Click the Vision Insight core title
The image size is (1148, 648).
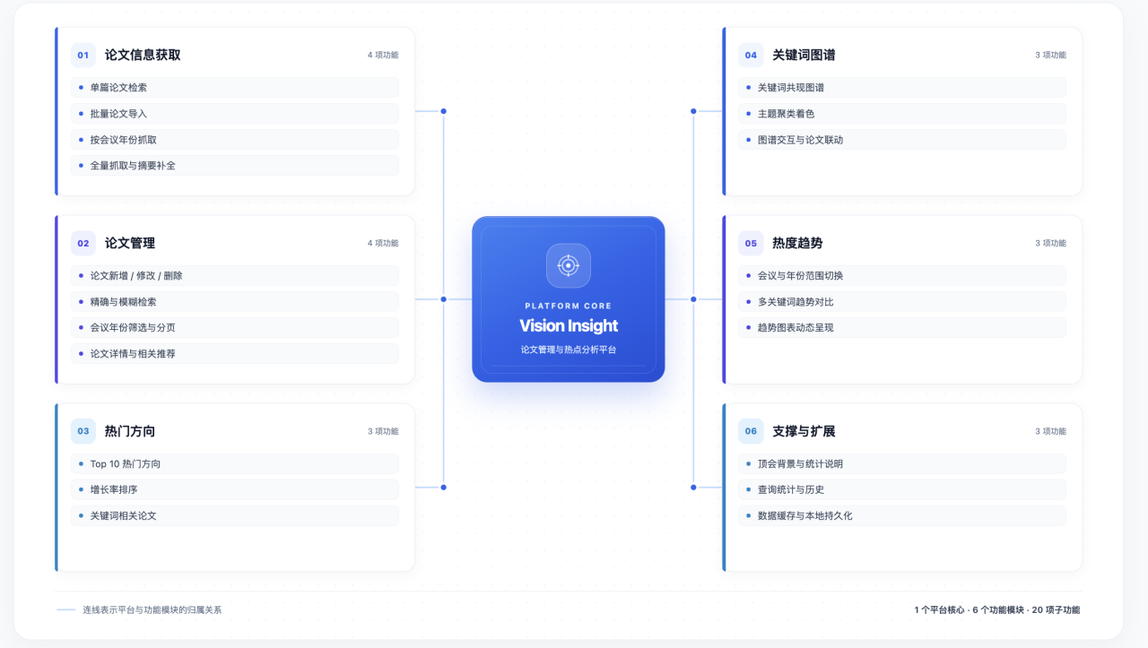coord(569,326)
